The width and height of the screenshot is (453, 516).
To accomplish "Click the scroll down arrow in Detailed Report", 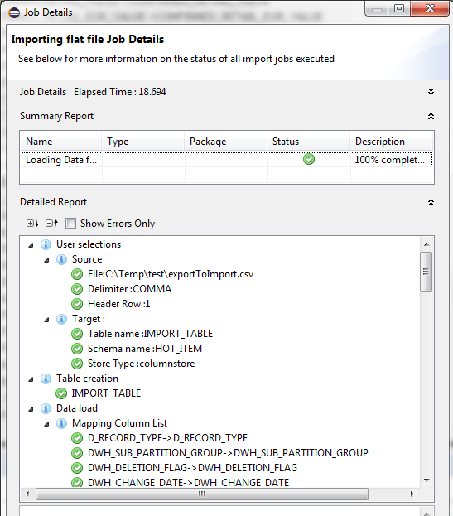I will 426,480.
